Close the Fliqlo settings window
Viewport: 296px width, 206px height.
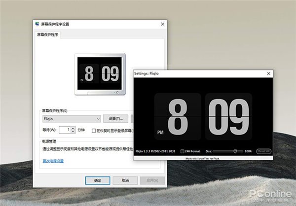pos(269,73)
